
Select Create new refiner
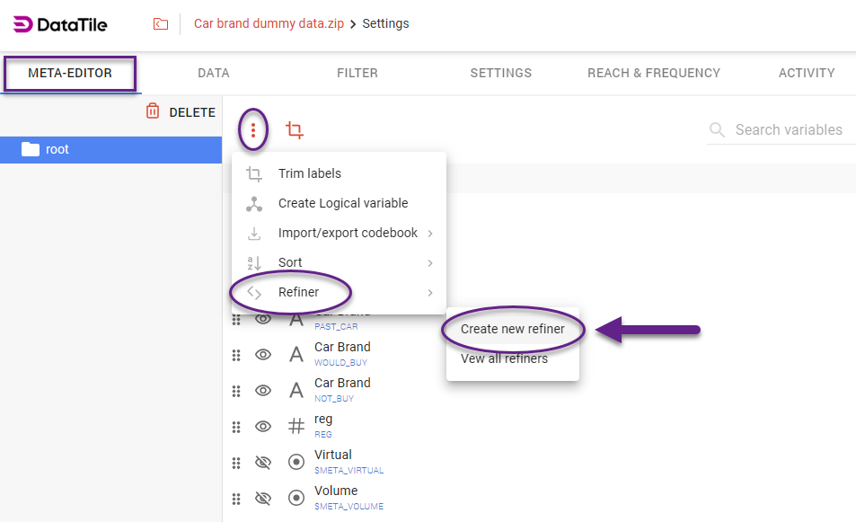click(512, 329)
